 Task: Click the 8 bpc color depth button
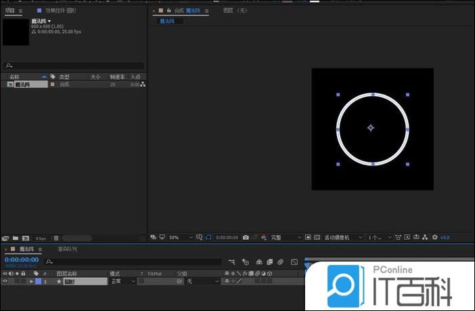click(x=41, y=239)
